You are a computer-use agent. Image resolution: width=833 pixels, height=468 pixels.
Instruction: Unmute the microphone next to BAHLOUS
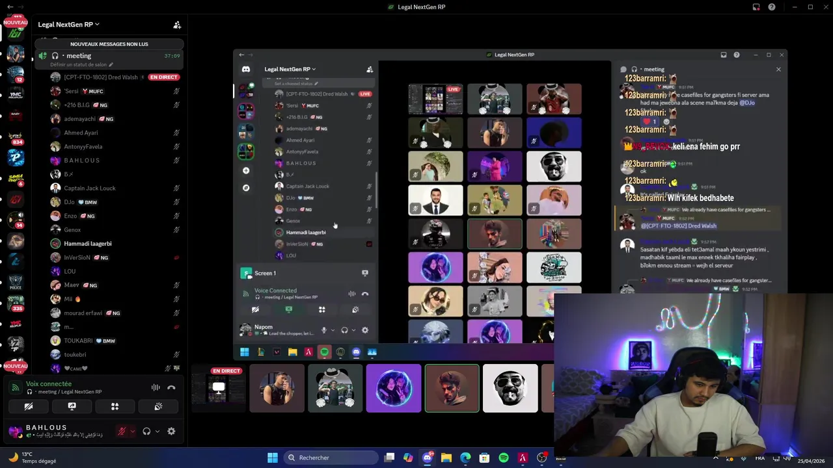(x=122, y=431)
